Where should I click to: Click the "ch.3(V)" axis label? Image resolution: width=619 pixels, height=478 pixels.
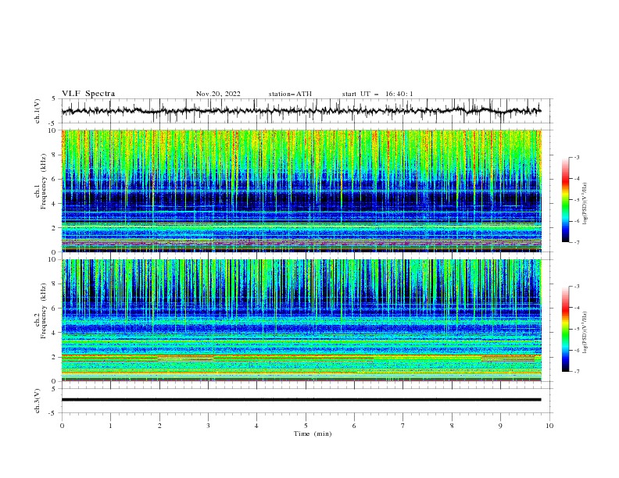click(38, 401)
